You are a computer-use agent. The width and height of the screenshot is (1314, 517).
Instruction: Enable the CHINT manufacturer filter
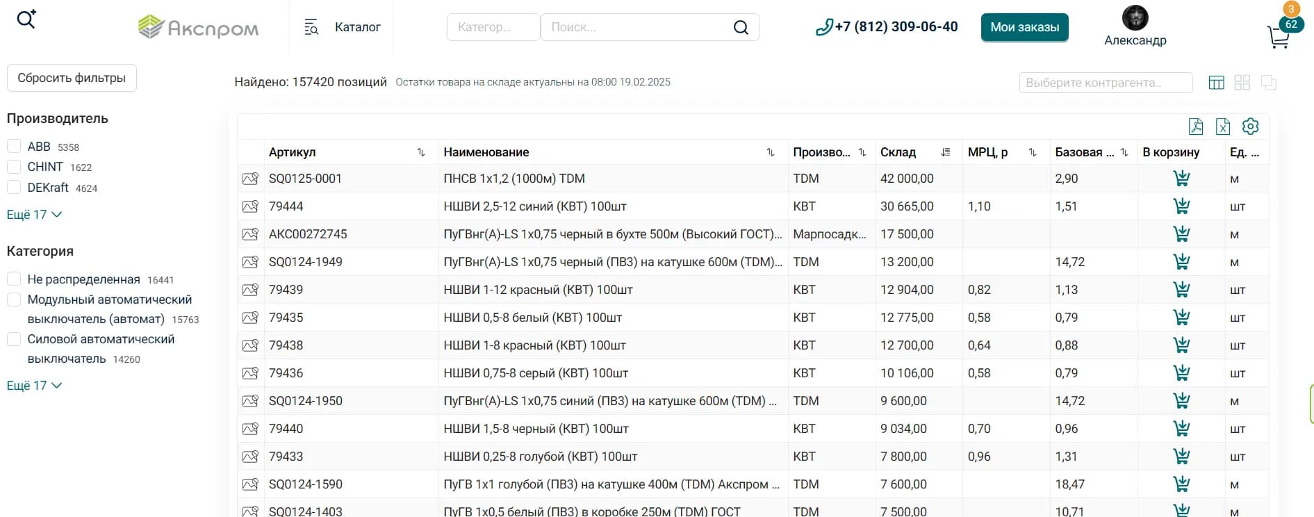(x=14, y=167)
